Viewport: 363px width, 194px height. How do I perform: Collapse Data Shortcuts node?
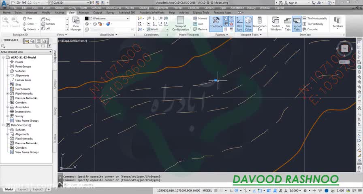point(3,125)
